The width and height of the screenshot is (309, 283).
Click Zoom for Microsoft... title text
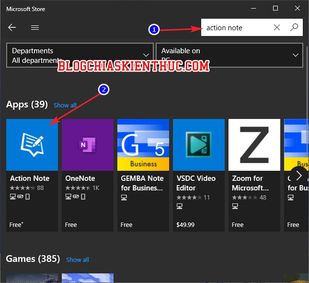coord(250,183)
